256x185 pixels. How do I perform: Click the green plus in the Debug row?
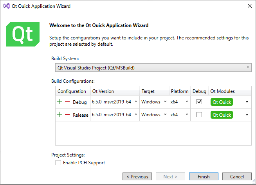[59, 102]
